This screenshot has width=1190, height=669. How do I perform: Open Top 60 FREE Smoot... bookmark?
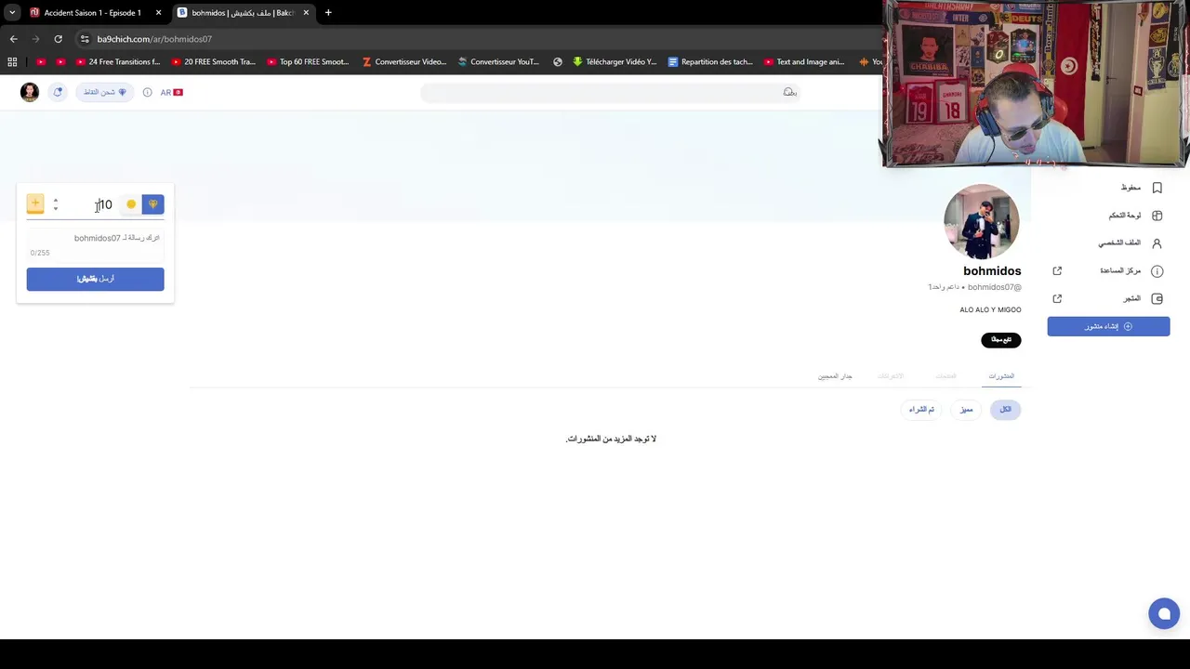[x=309, y=62]
